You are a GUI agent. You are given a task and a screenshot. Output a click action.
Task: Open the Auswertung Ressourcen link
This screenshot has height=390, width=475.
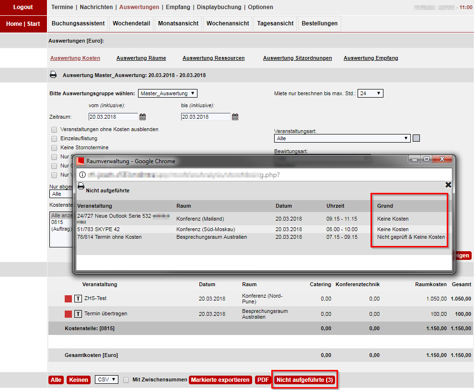click(x=214, y=58)
